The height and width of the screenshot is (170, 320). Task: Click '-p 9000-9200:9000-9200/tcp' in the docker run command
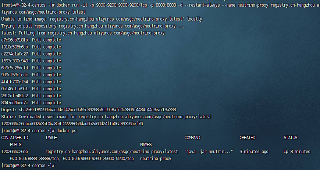tap(118, 5)
